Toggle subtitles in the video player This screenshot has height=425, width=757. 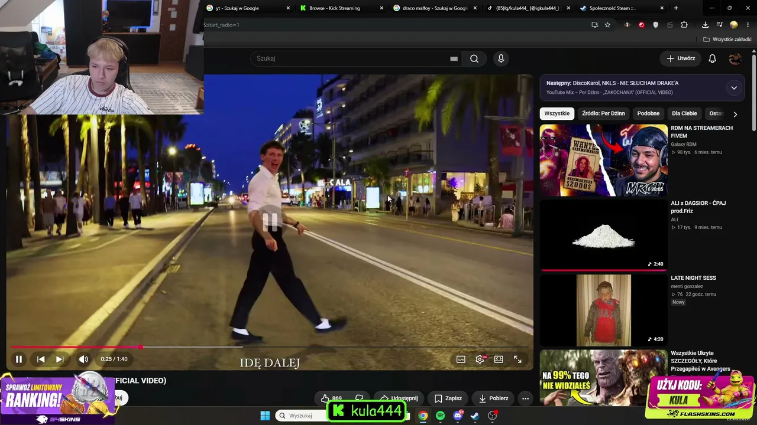[x=461, y=359]
